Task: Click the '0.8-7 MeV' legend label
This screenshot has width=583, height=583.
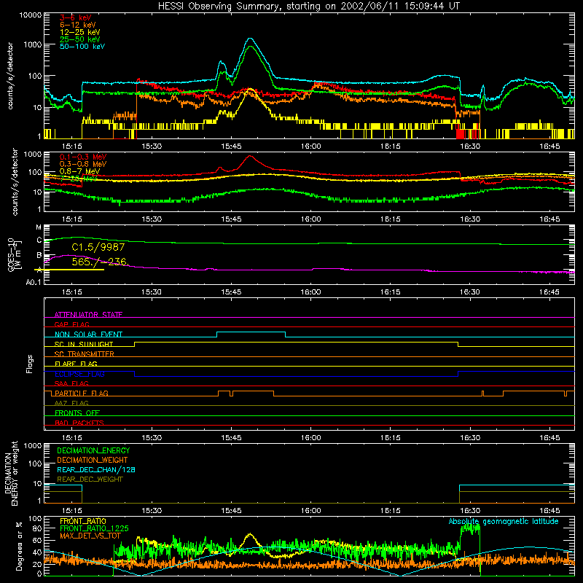Action: tap(79, 171)
